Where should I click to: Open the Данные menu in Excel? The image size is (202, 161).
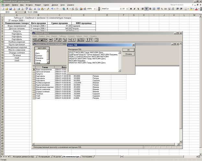(x=55, y=5)
